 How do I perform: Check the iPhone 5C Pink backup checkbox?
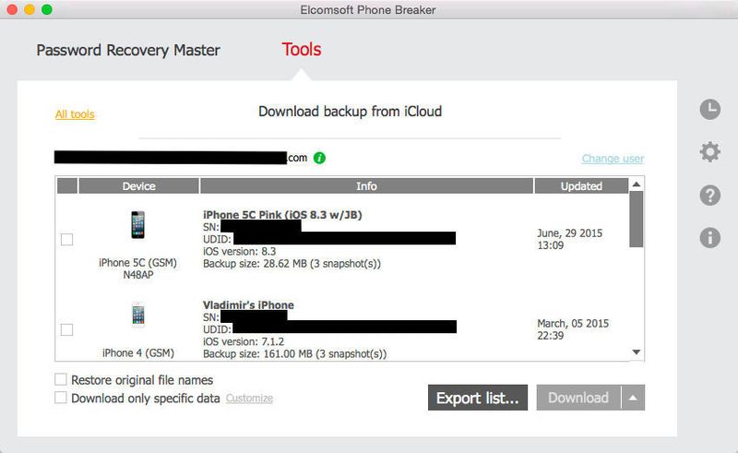coord(66,239)
